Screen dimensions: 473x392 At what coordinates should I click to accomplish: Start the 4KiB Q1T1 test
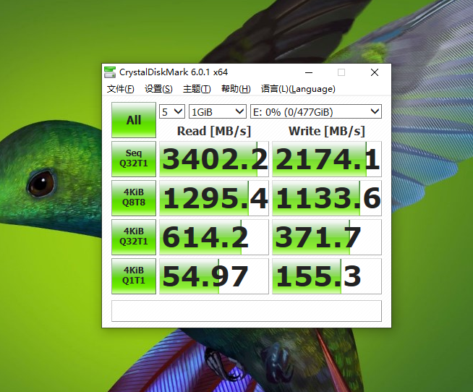[134, 276]
